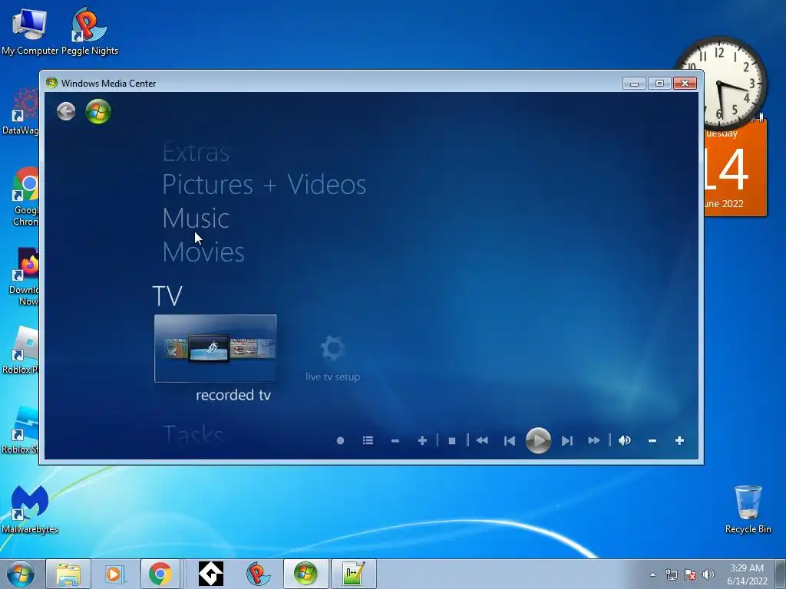Close the Windows Media Center window

[685, 83]
